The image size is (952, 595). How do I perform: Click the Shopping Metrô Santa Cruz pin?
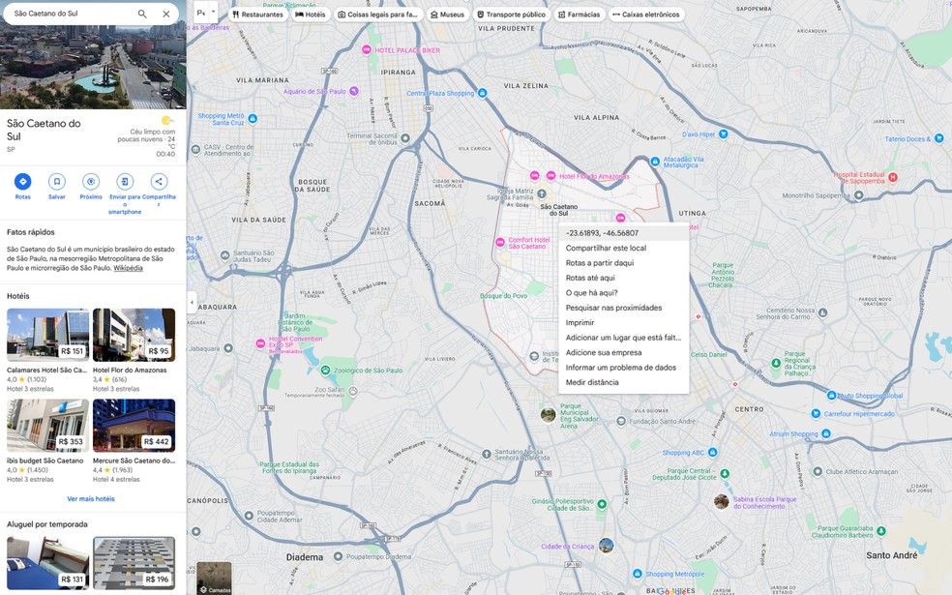(x=253, y=118)
